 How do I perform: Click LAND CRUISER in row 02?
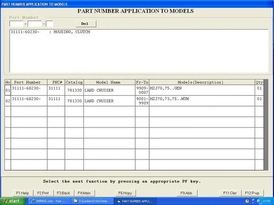tap(99, 101)
